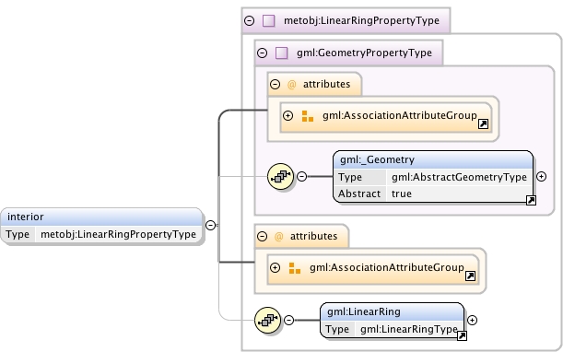Click reference arrow on upper gml:AssociationAttributeGroup
Screen dimensions: 563x352
(x=483, y=123)
